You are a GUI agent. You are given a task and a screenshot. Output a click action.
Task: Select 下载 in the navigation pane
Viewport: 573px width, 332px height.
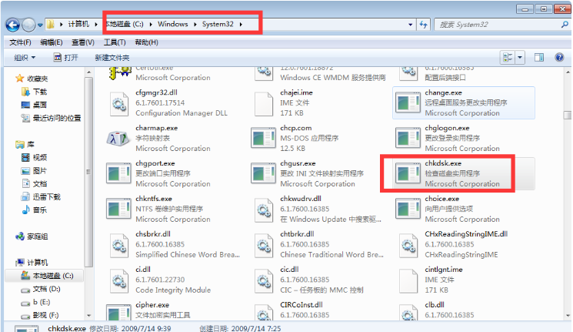point(40,92)
